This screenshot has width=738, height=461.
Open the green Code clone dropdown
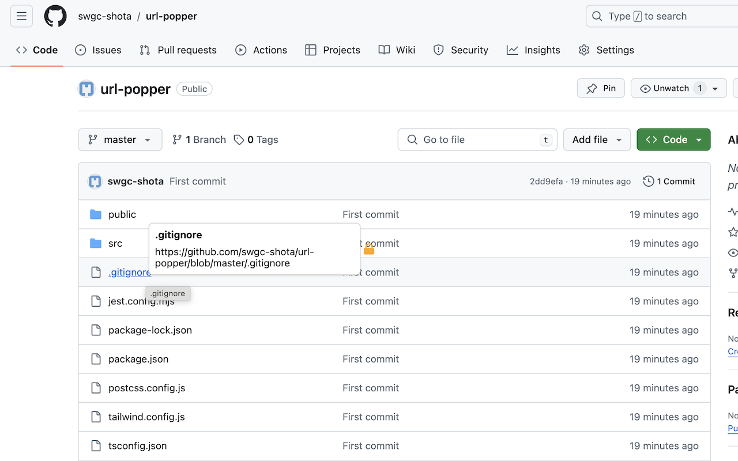(673, 139)
